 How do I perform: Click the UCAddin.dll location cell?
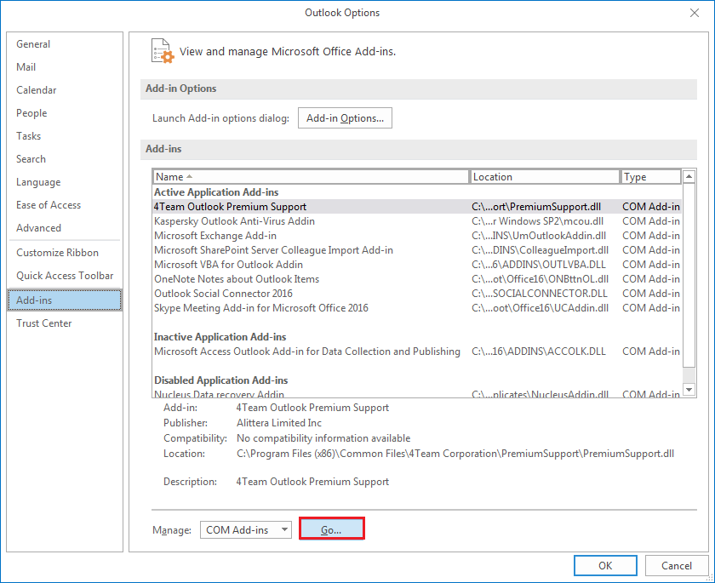tap(541, 308)
